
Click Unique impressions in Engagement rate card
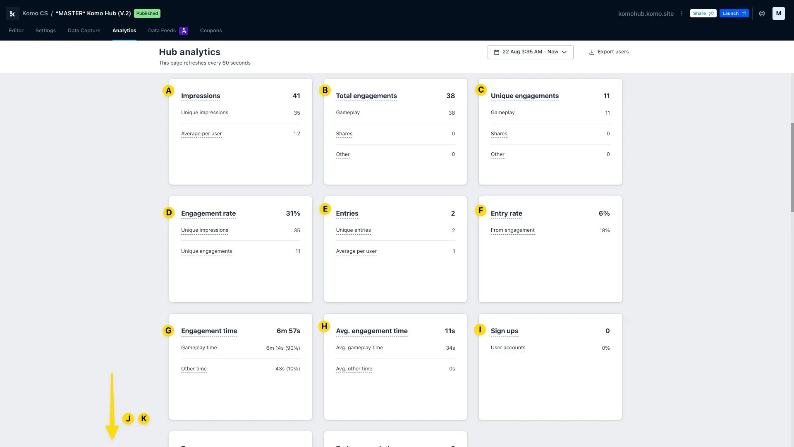tap(205, 230)
